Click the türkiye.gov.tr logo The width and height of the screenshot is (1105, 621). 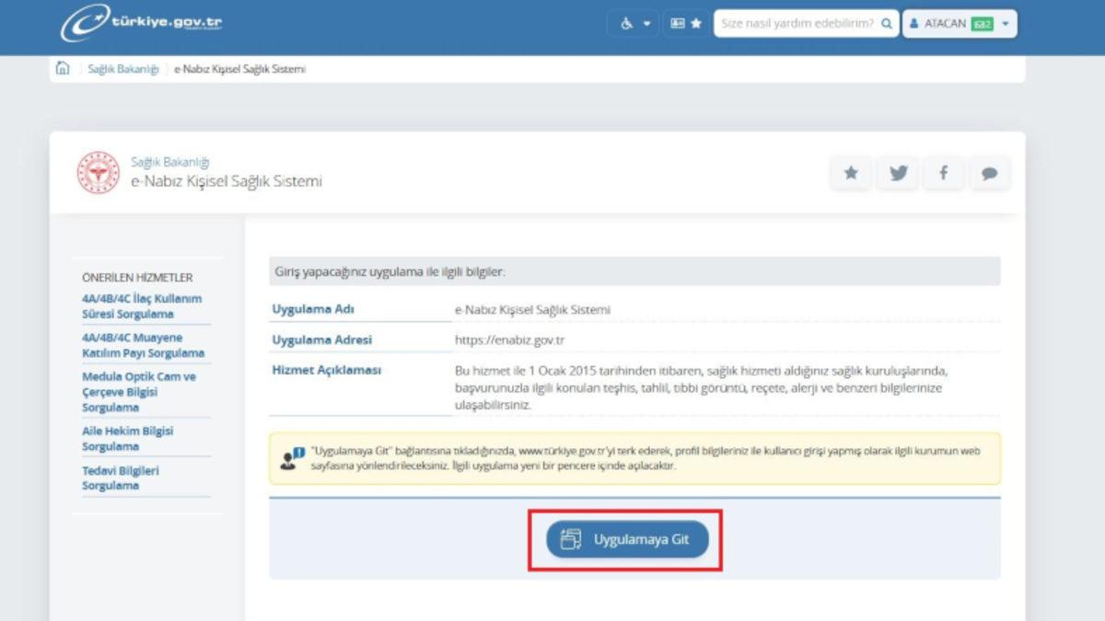(x=141, y=23)
